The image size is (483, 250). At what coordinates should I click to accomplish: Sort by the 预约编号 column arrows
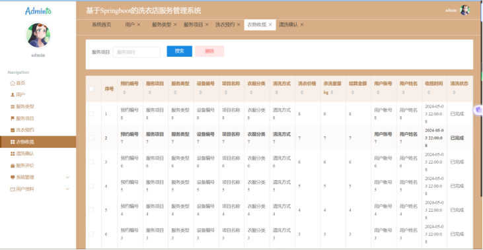124,92
